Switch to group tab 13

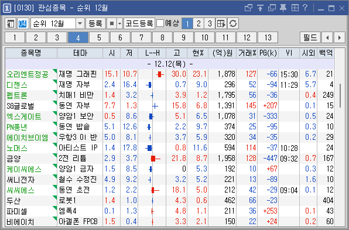[268, 37]
